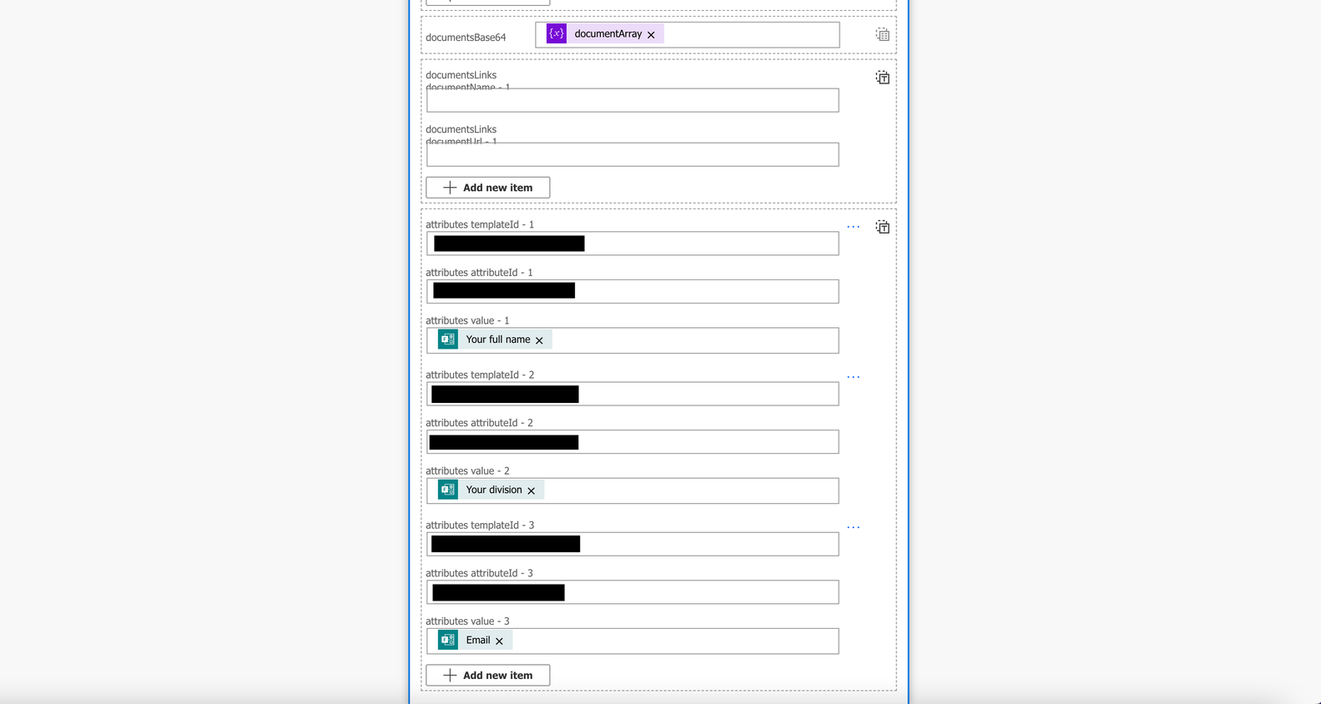Click the Forms icon on Your division
The image size is (1321, 704).
click(x=448, y=490)
